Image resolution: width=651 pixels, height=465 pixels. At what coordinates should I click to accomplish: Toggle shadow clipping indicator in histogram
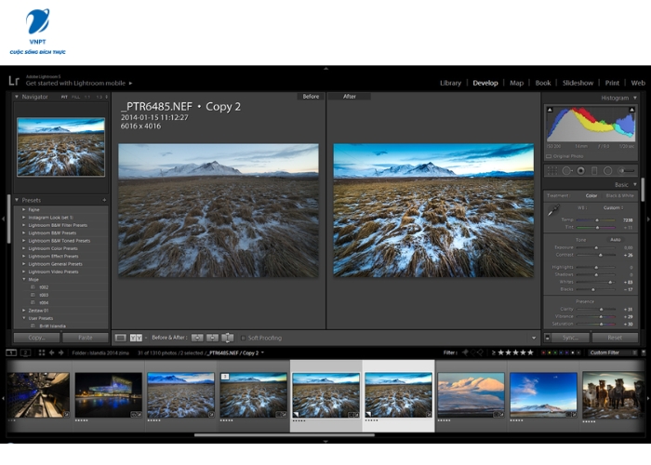coord(550,110)
